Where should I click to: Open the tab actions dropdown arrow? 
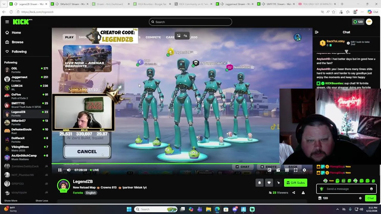[4, 4]
